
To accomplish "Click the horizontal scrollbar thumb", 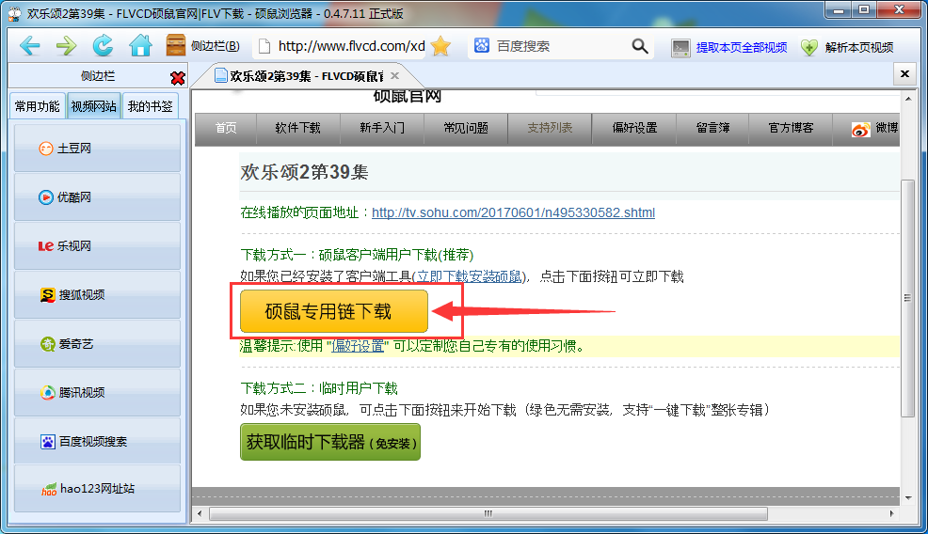I will [488, 513].
